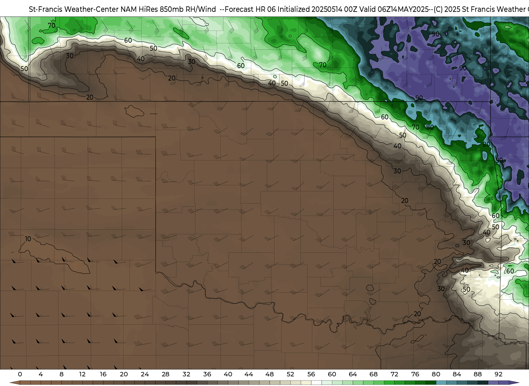This screenshot has width=529, height=386.
Task: Click the '48' colorbar tick label
Action: 269,374
